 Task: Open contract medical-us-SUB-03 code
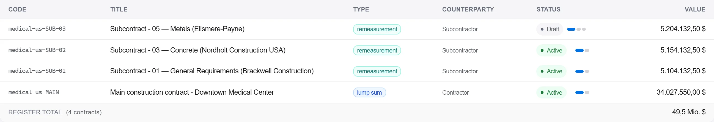37,29
